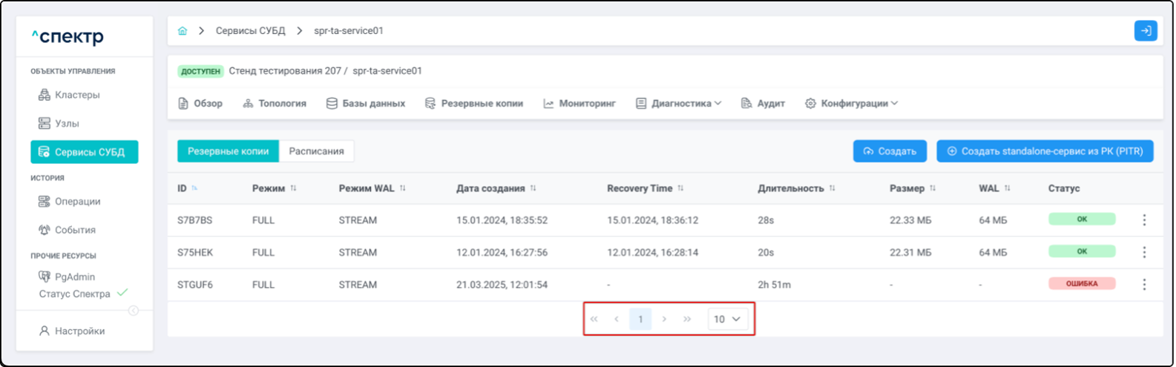Jump to last page in pagination

[x=687, y=320]
